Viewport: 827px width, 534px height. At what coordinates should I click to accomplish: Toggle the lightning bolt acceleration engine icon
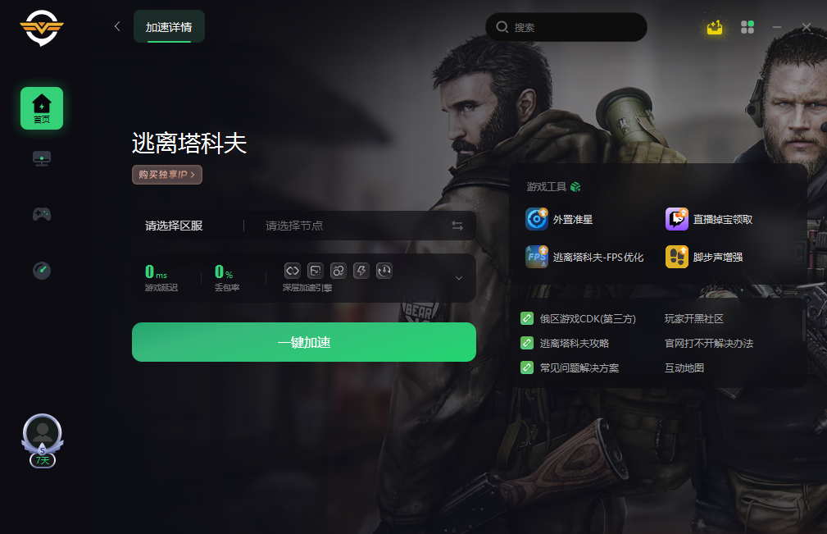point(361,271)
